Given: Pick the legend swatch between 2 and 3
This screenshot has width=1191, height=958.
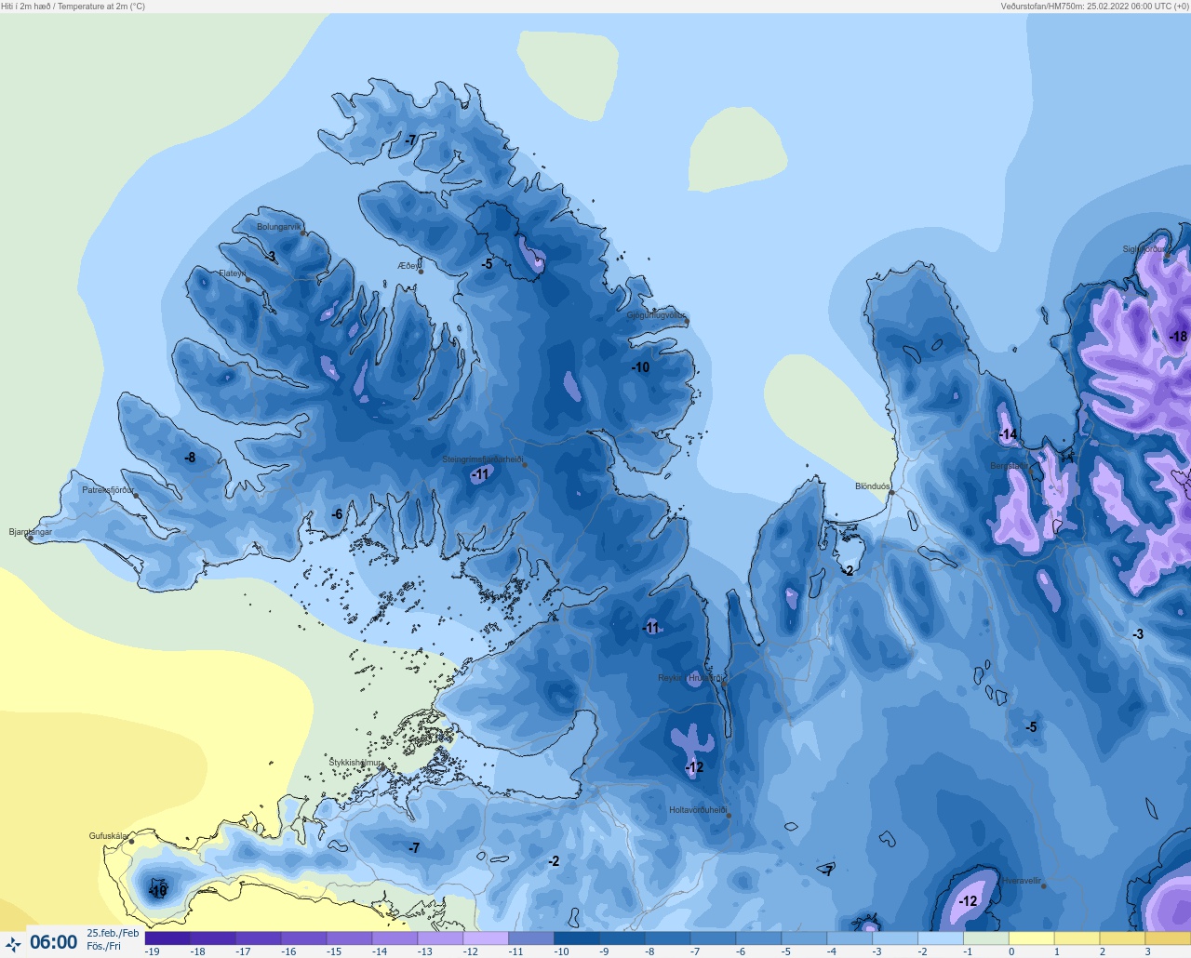Looking at the screenshot, I should 1122,938.
